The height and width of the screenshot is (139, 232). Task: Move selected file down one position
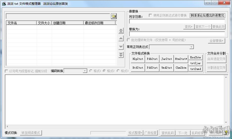(x=121, y=47)
